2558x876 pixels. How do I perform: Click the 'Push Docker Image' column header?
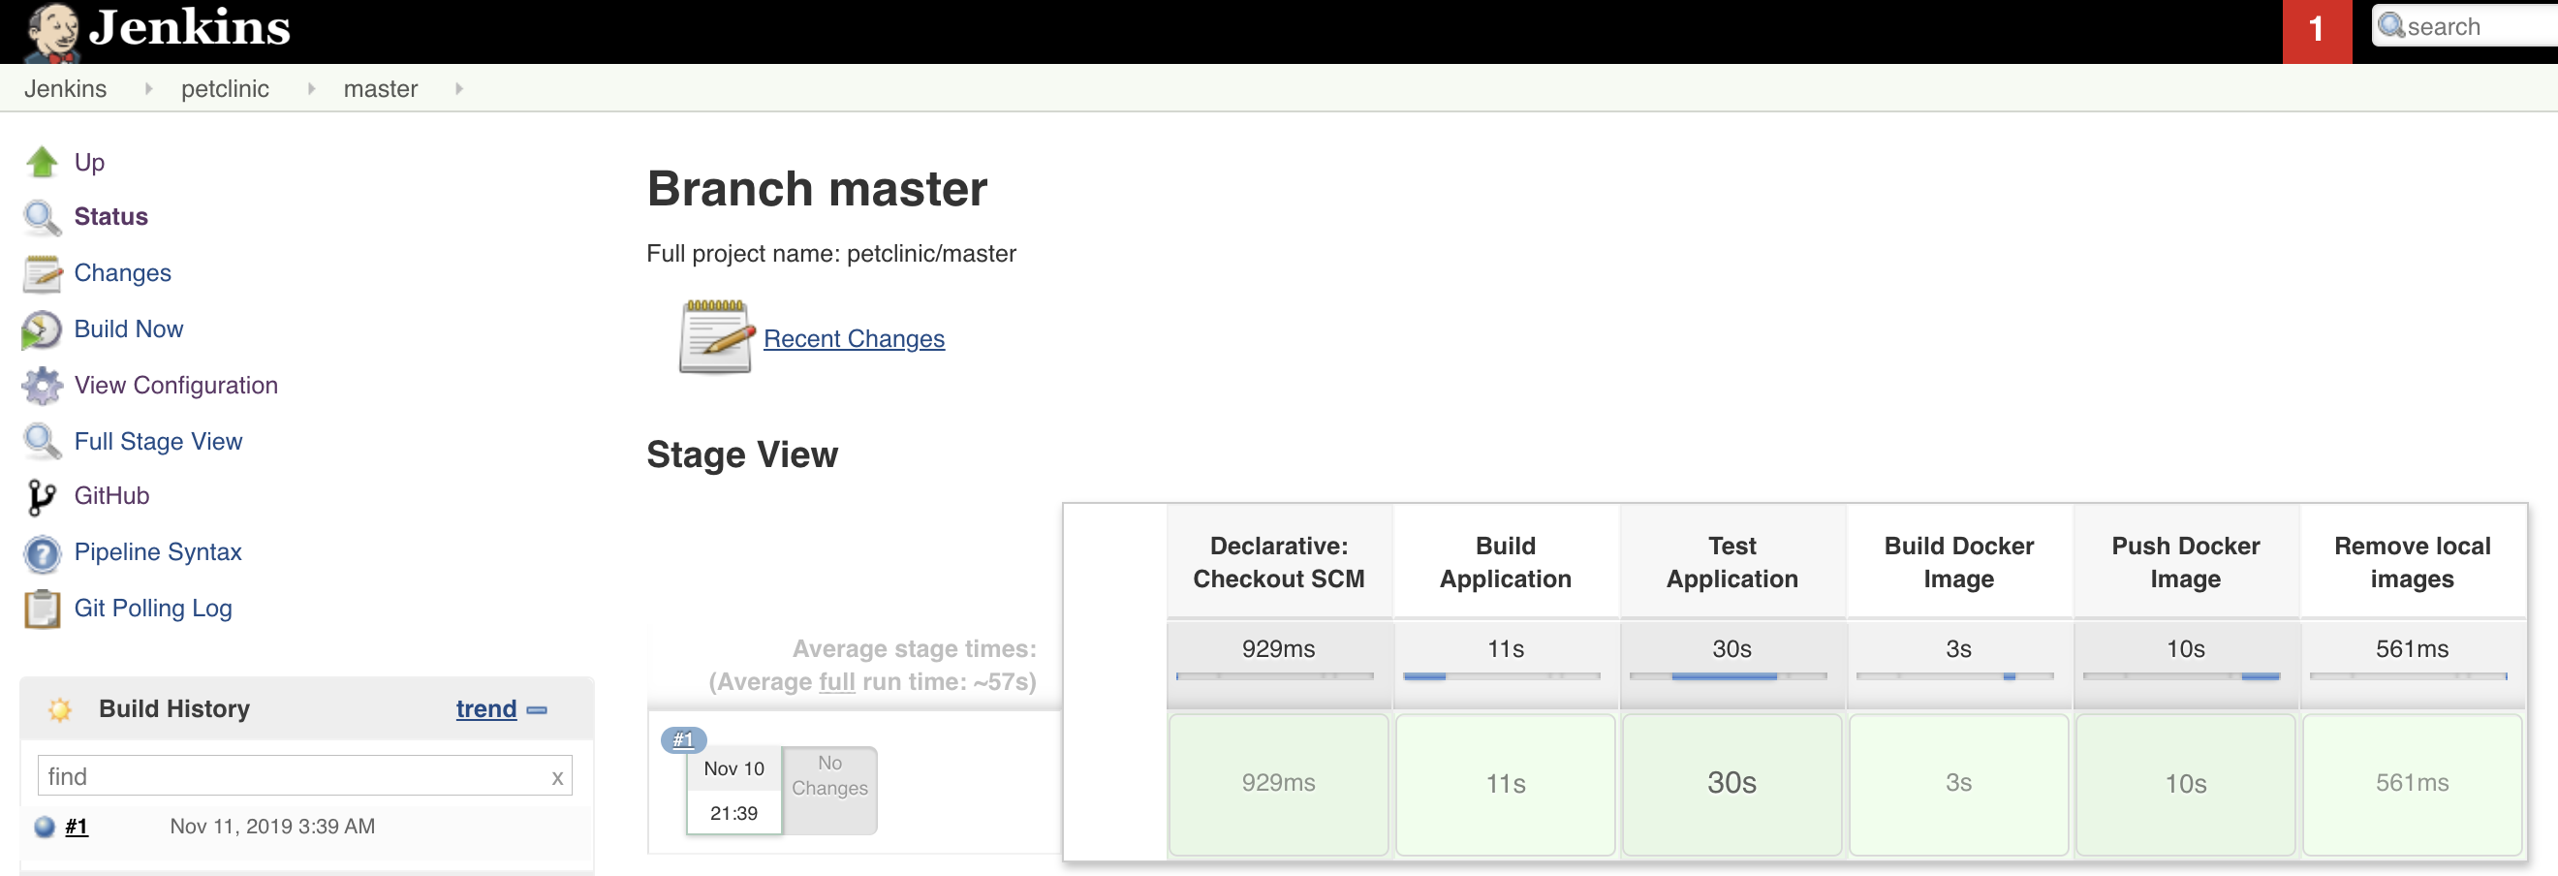click(x=2186, y=562)
